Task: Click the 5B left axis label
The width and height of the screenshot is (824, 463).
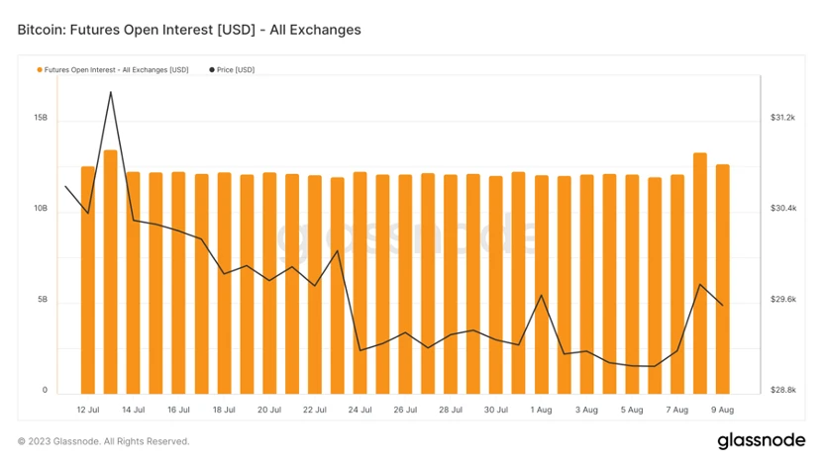Action: [x=43, y=300]
